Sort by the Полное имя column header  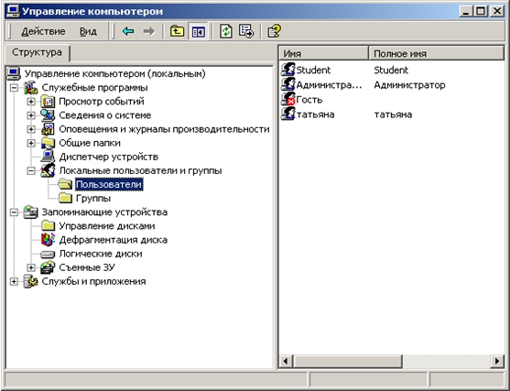pyautogui.click(x=436, y=53)
